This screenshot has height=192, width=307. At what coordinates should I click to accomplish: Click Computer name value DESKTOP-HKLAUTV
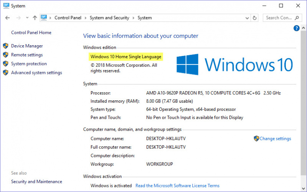166,139
